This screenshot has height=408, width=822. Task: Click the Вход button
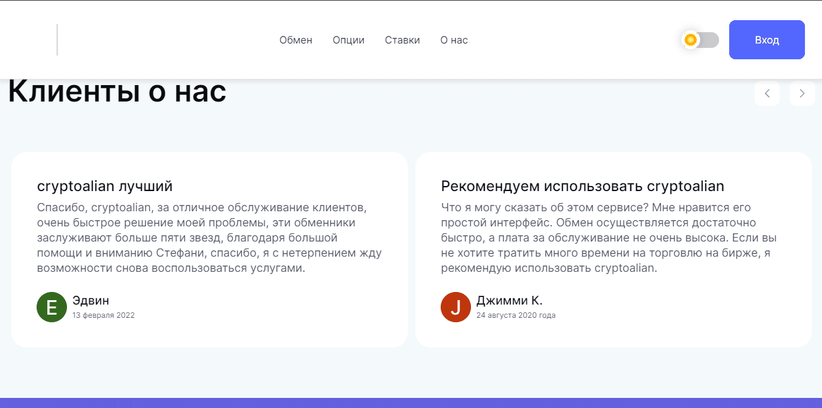point(766,40)
